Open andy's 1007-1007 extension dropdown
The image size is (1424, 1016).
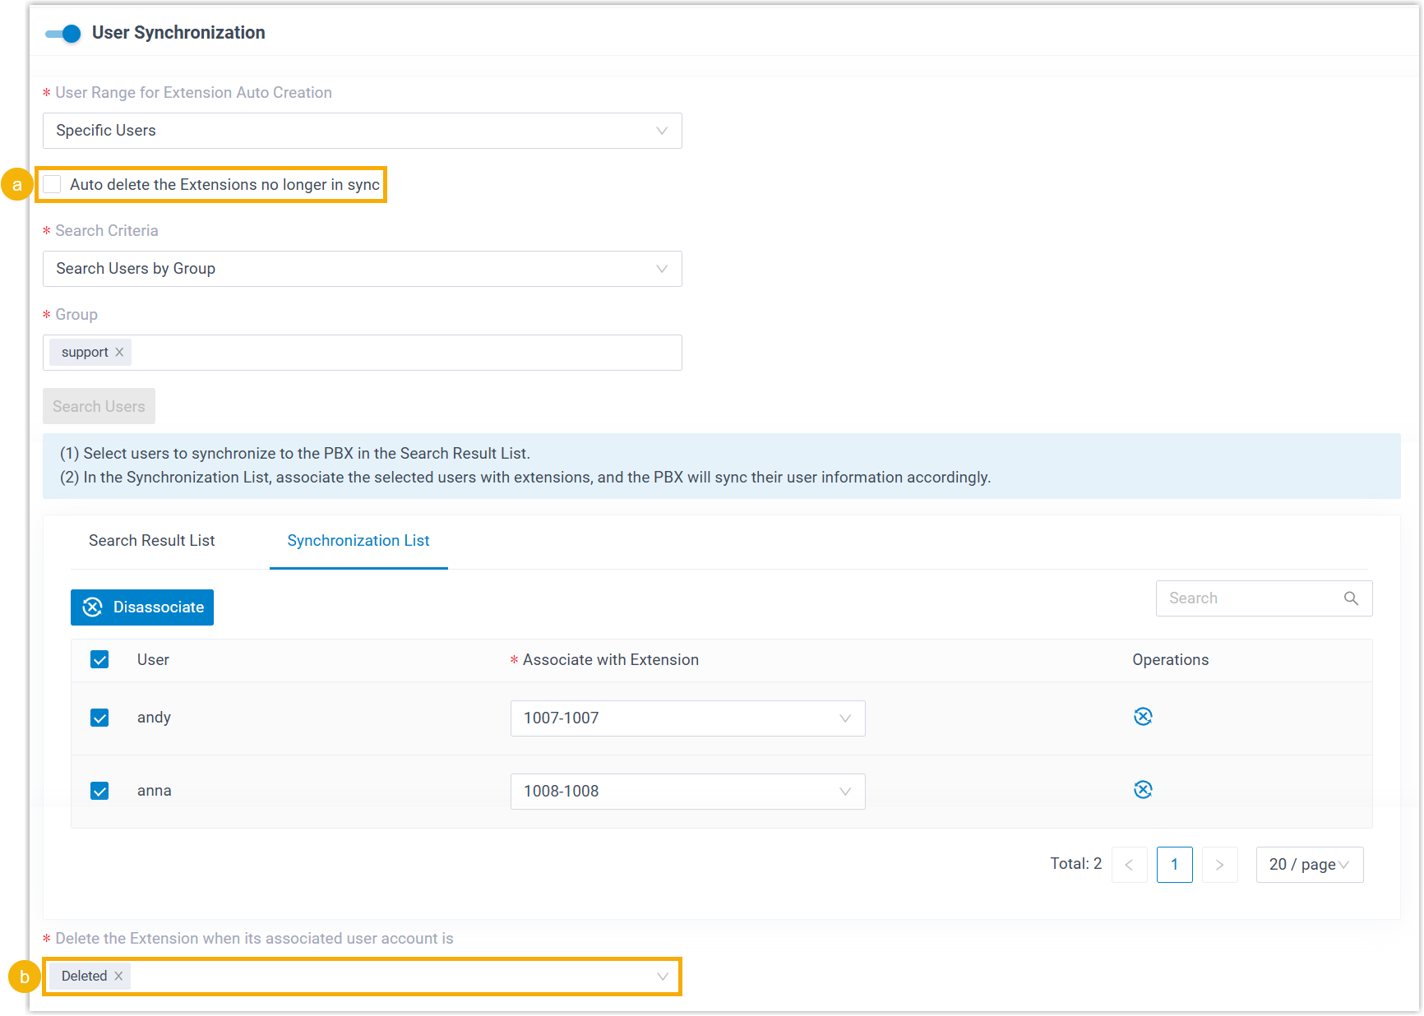tap(687, 718)
